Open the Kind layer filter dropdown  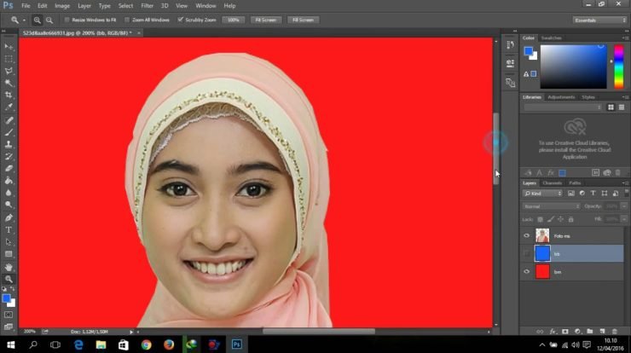tap(541, 194)
